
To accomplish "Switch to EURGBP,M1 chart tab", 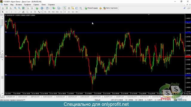I will (x=11, y=97).
